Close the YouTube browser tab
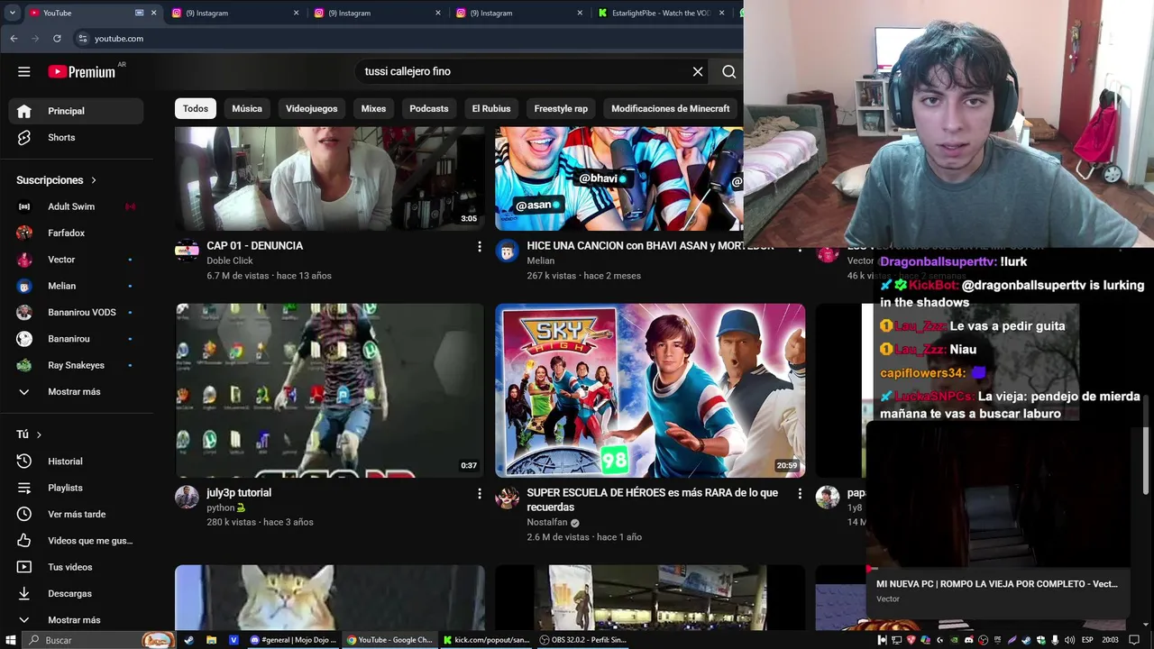Image resolution: width=1154 pixels, height=649 pixels. pos(154,13)
